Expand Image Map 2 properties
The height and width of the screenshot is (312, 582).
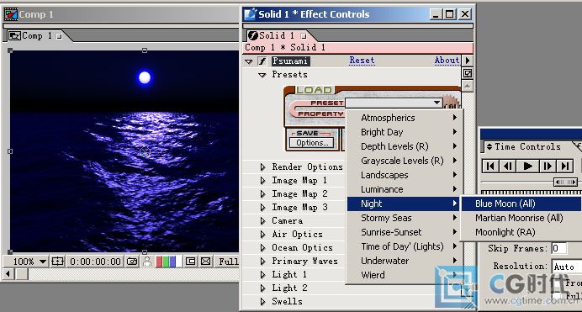click(x=262, y=194)
